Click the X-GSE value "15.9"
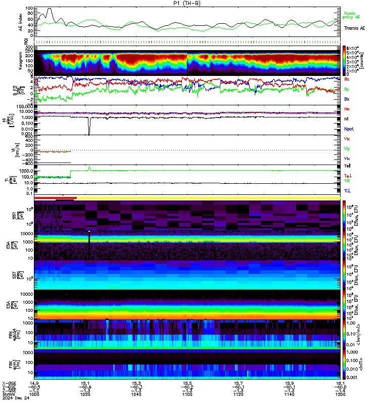 (289, 383)
